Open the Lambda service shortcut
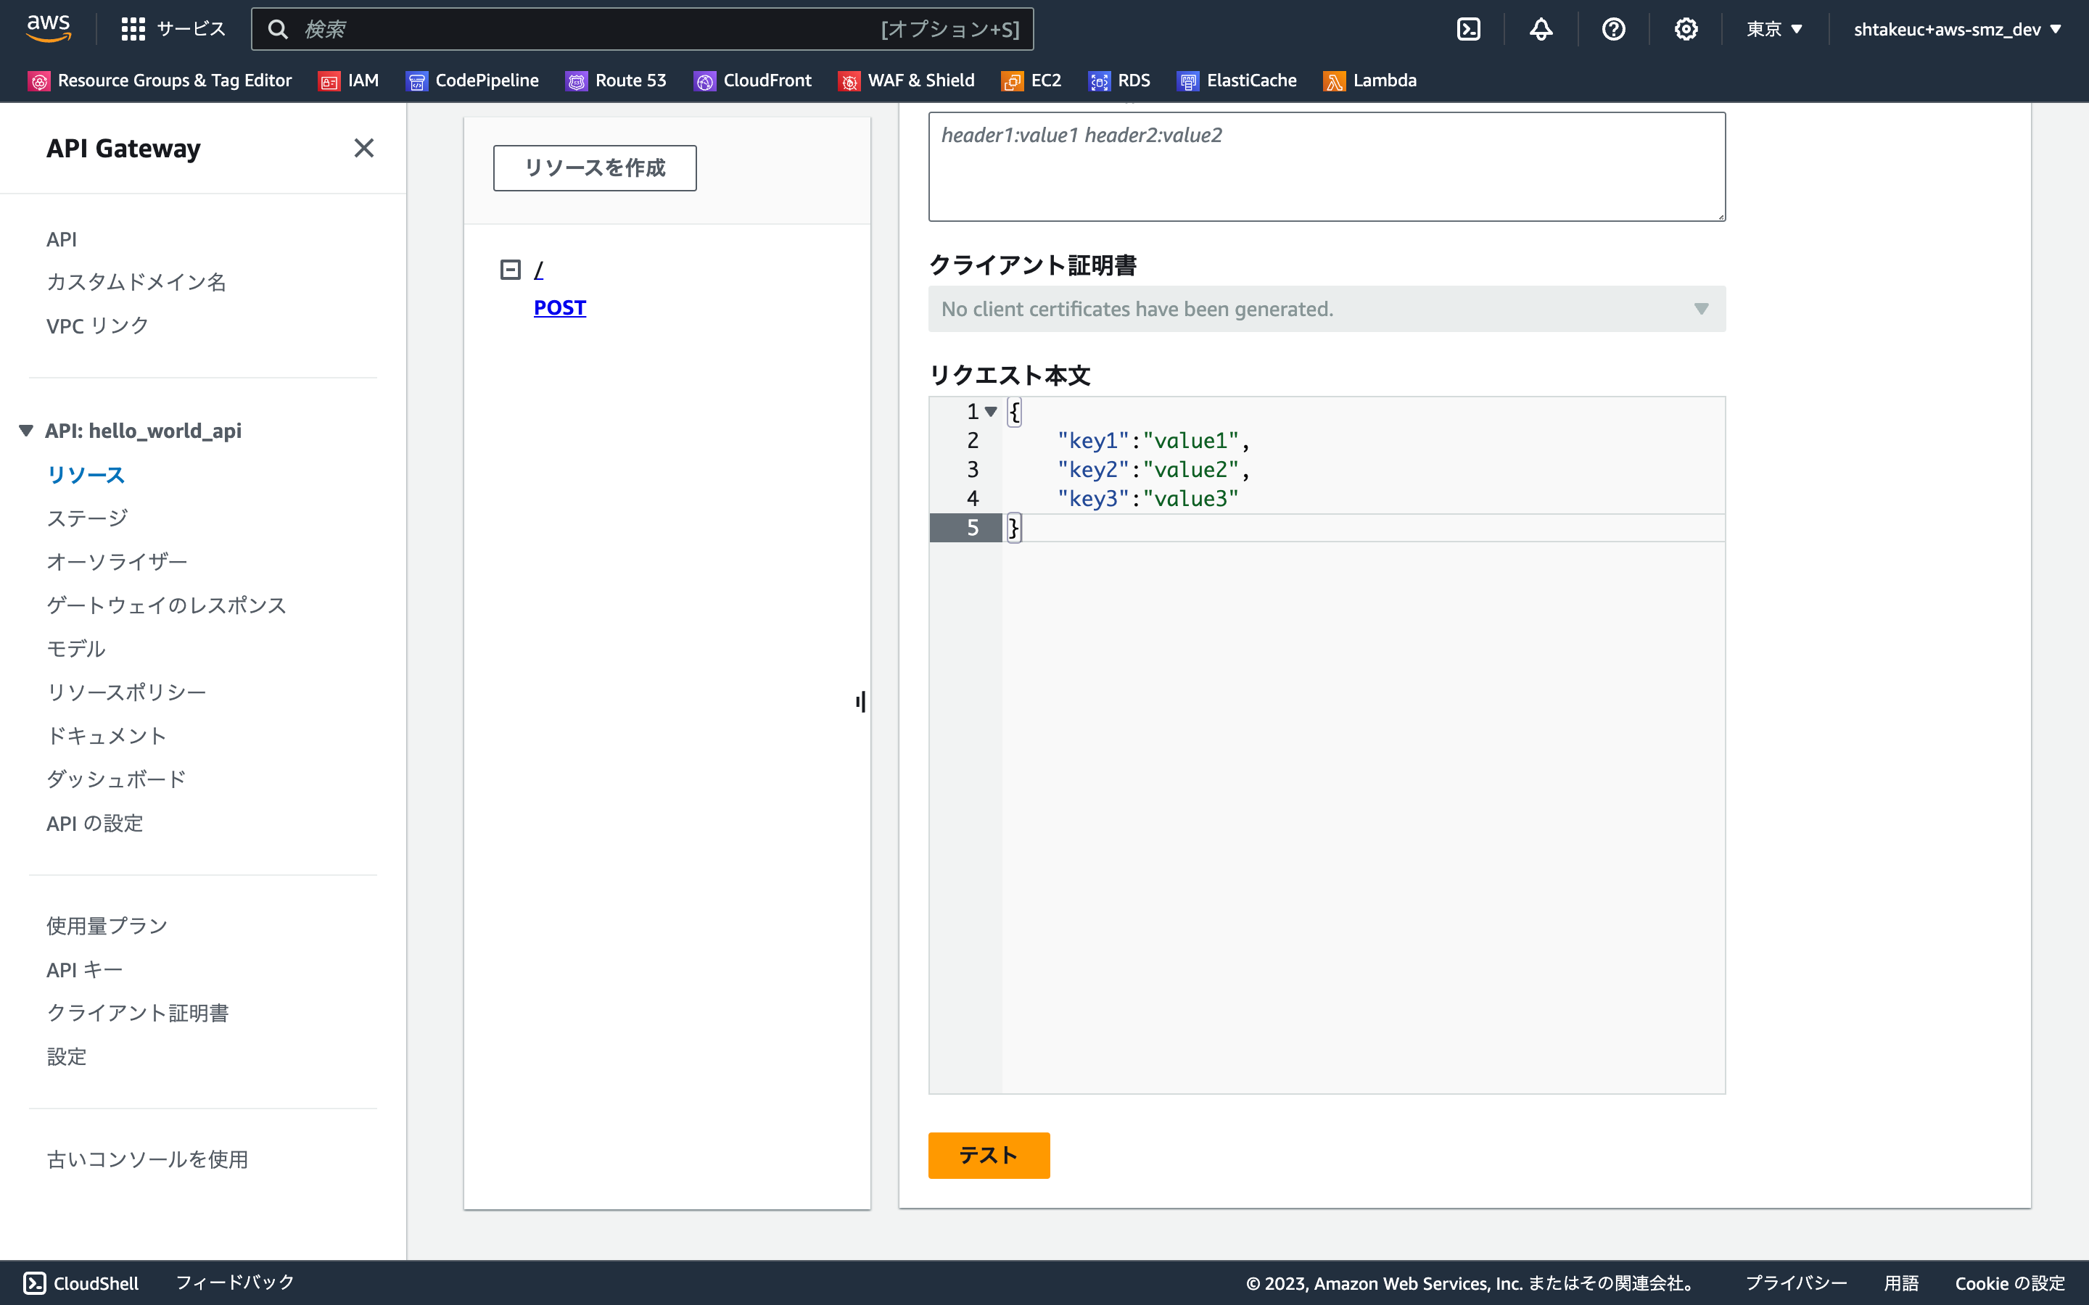Viewport: 2089px width, 1305px height. [x=1370, y=80]
